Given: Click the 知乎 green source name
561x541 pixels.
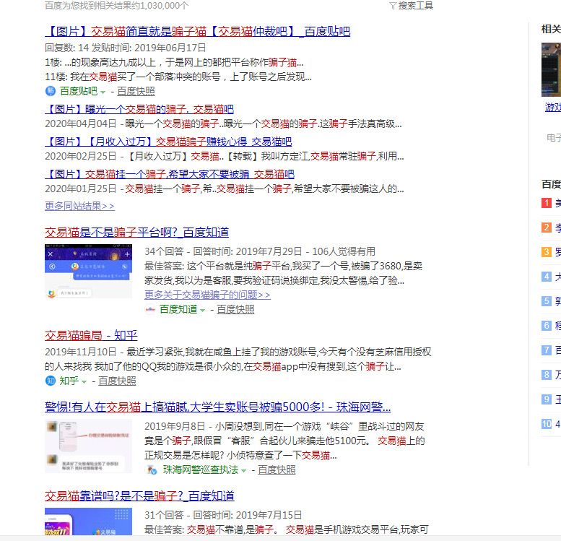Looking at the screenshot, I should tap(69, 381).
